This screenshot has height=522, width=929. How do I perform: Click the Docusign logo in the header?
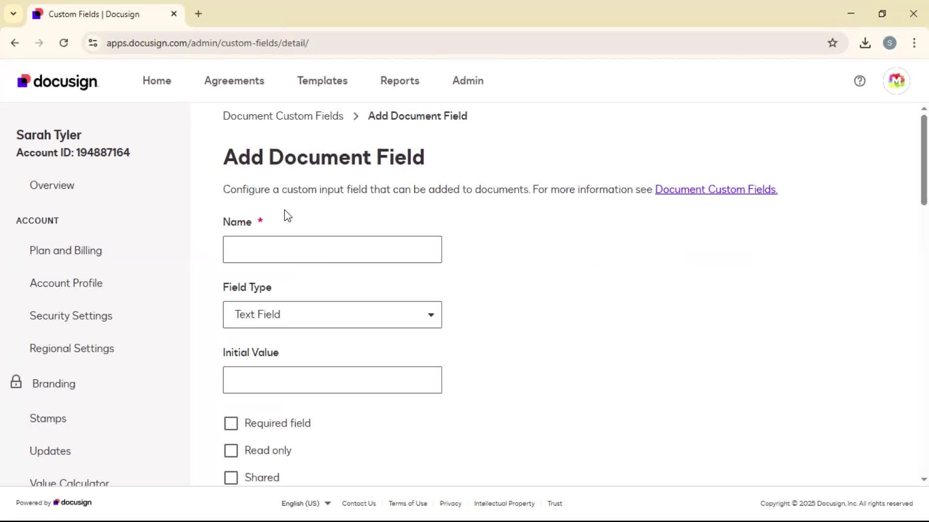(x=58, y=81)
